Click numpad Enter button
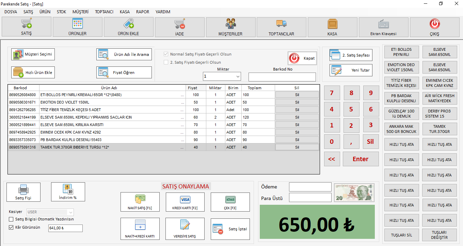The height and width of the screenshot is (246, 463). point(361,159)
